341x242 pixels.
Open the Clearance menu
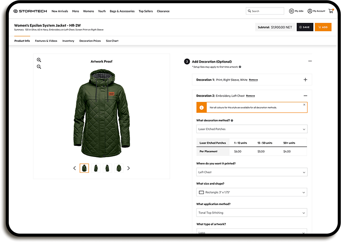pos(163,11)
